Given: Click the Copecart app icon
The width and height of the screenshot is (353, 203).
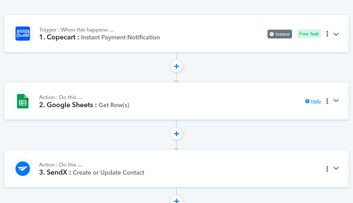Looking at the screenshot, I should coord(23,34).
